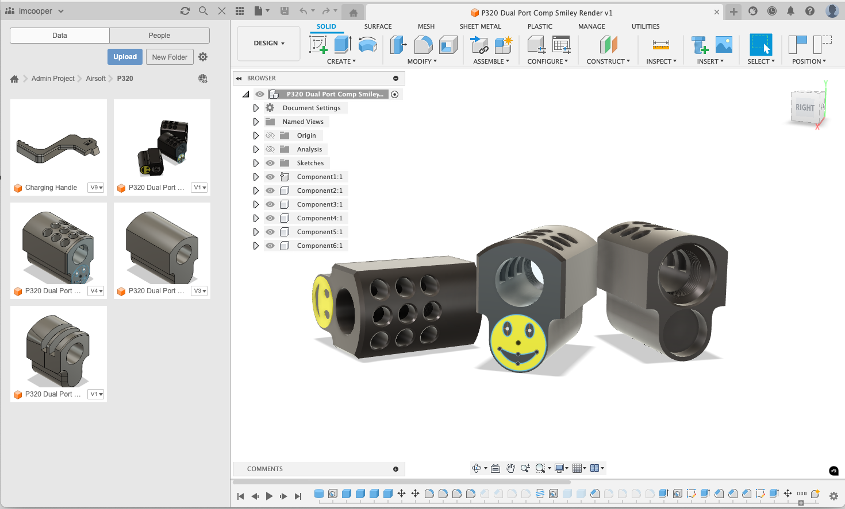
Task: Switch to the UTILITIES tab
Action: [x=646, y=26]
